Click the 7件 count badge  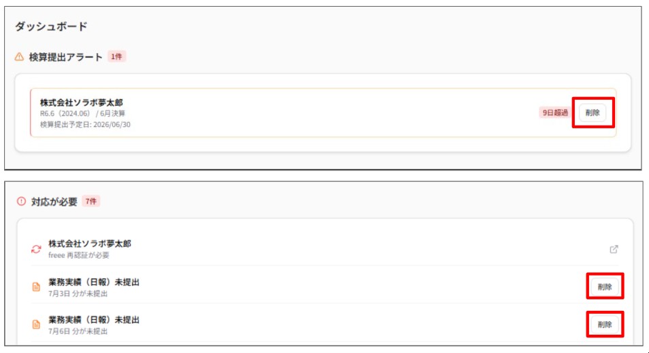click(91, 202)
